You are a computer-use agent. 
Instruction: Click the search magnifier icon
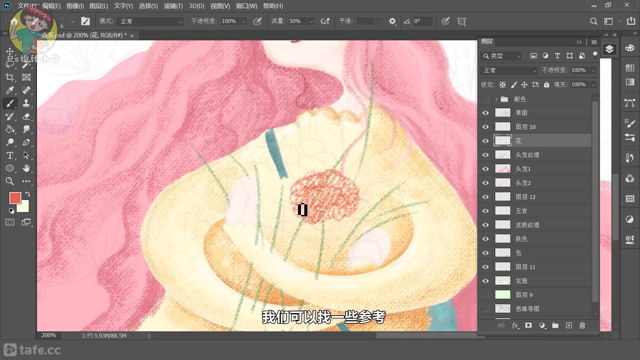click(x=594, y=21)
